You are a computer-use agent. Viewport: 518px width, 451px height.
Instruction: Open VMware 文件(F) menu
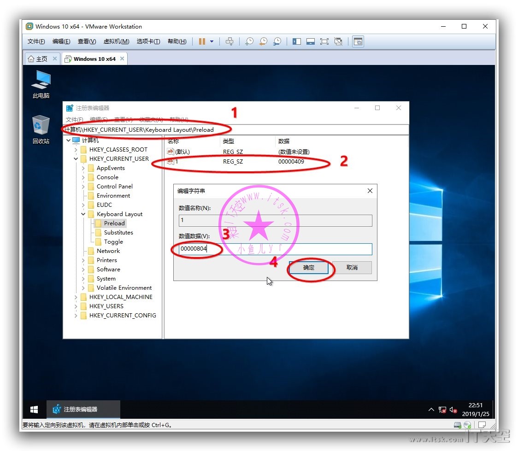[x=36, y=41]
